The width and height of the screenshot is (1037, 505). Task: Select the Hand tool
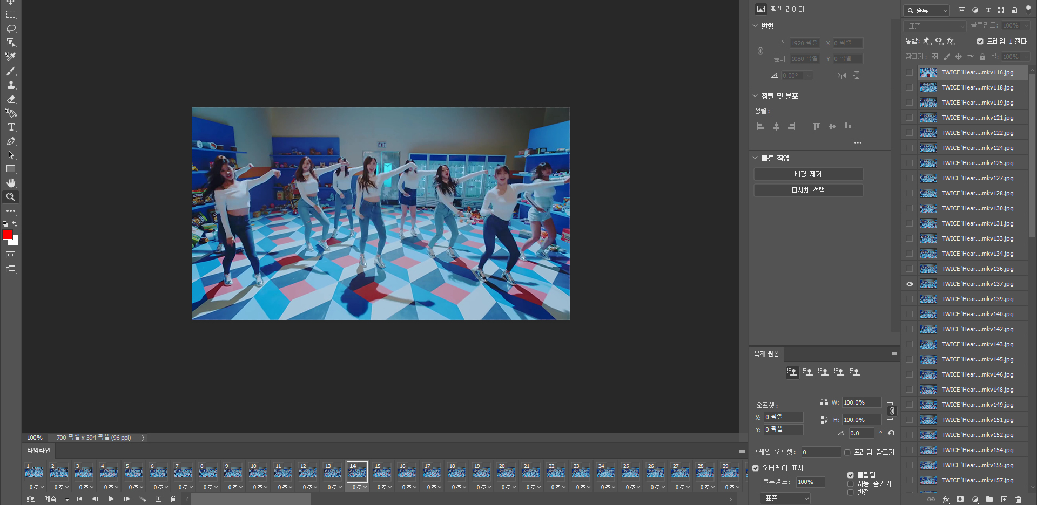coord(11,183)
